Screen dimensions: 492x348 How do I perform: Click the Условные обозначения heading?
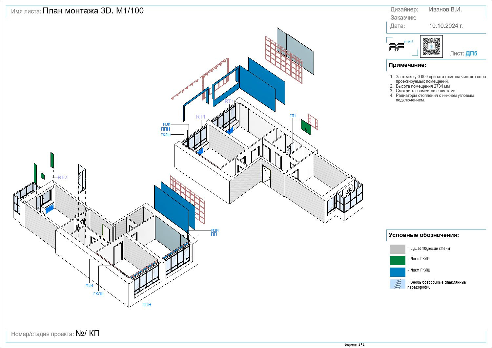[423, 235]
